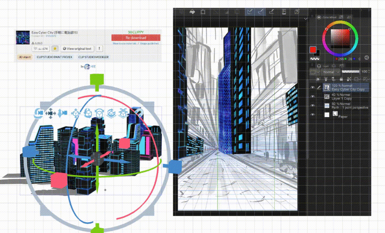This screenshot has height=233, width=385.
Task: Open the Layer panel menu icon
Action: 312,65
